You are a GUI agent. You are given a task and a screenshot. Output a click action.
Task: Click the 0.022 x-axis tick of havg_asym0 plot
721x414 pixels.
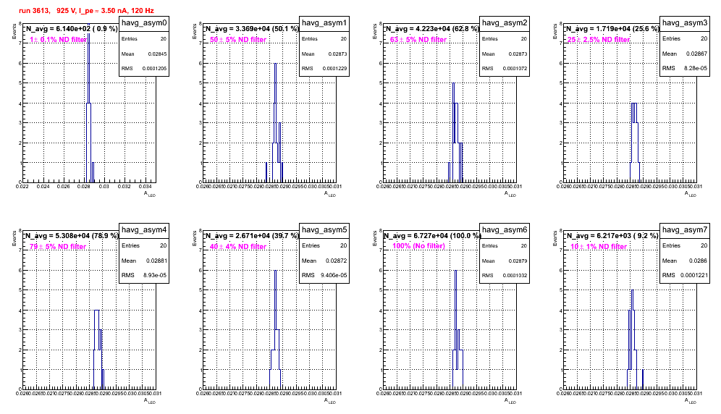click(22, 187)
